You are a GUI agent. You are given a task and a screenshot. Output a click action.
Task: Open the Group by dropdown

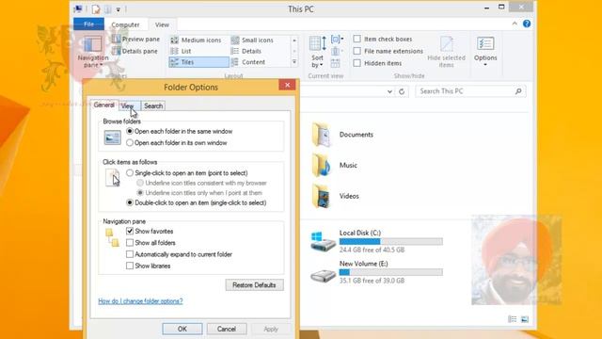tap(337, 40)
